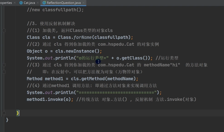The height and width of the screenshot is (132, 224).
Task: Click the final class closing brace
Action: (7, 120)
